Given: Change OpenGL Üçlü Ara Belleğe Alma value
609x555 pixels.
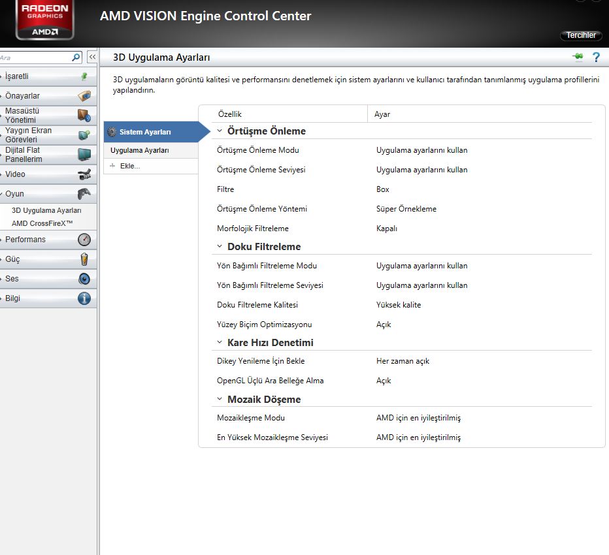Looking at the screenshot, I should click(384, 381).
